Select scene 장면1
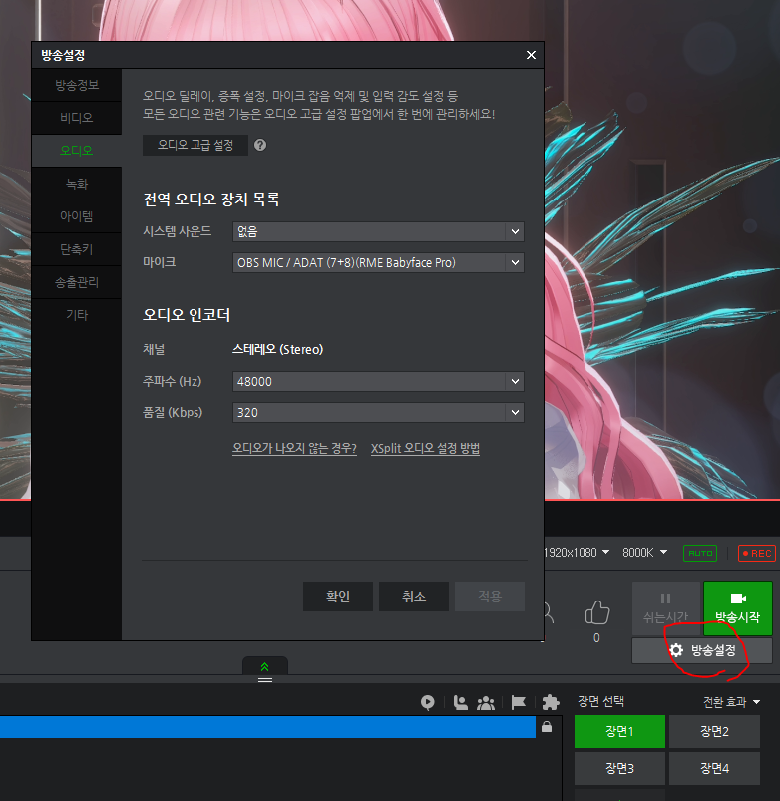Viewport: 780px width, 801px height. [x=619, y=731]
